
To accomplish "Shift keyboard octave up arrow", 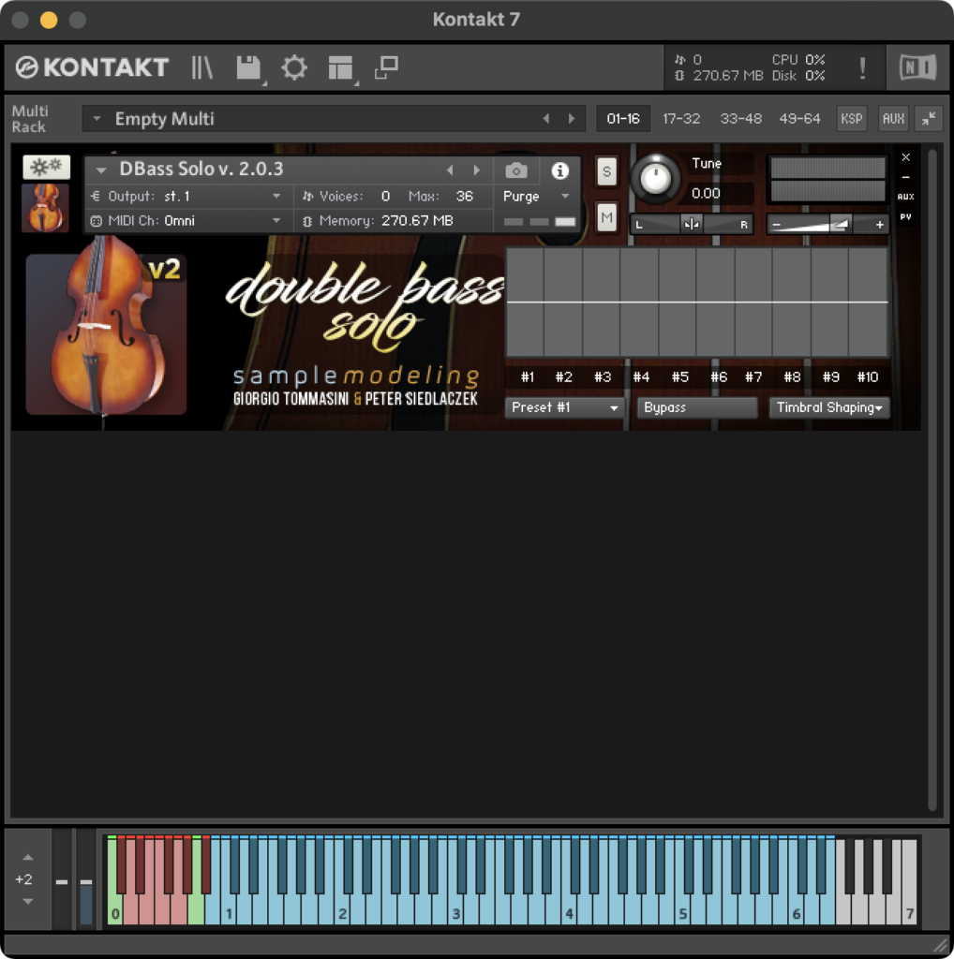I will [x=27, y=858].
